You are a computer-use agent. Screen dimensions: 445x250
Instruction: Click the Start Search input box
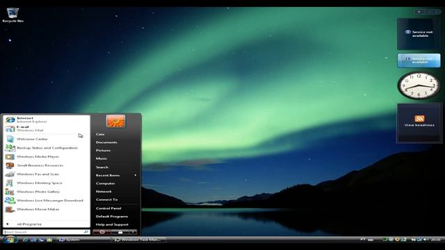click(47, 232)
